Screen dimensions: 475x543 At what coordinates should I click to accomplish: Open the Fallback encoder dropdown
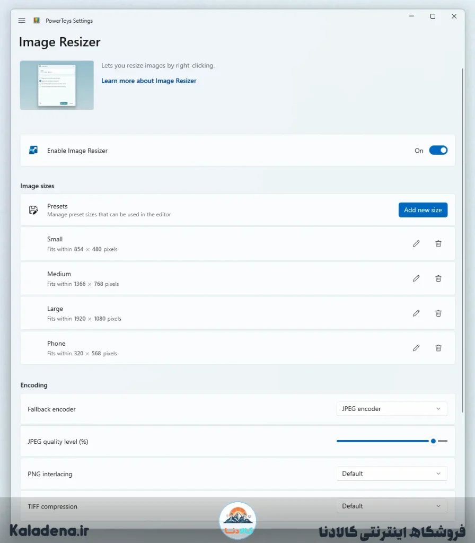click(392, 409)
